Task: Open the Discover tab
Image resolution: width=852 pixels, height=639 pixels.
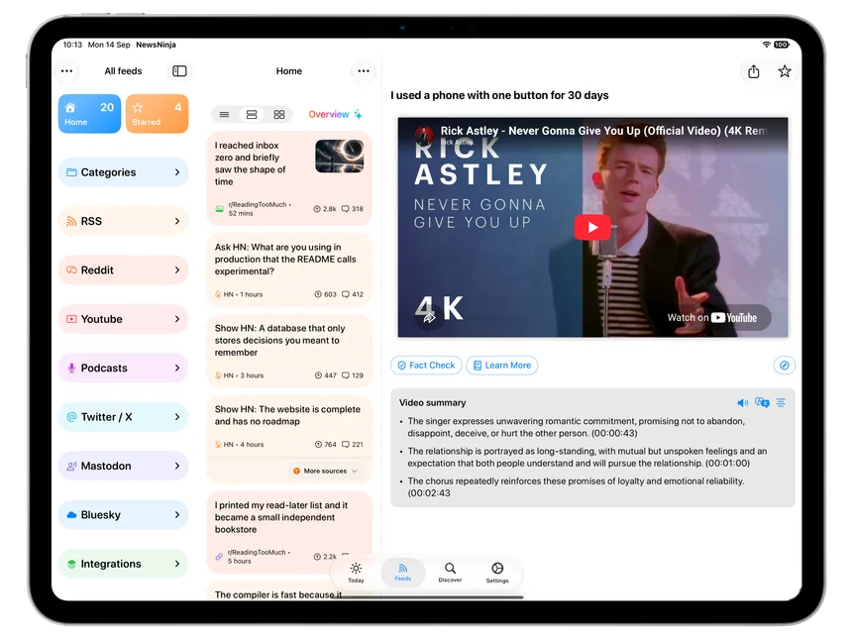Action: click(450, 573)
